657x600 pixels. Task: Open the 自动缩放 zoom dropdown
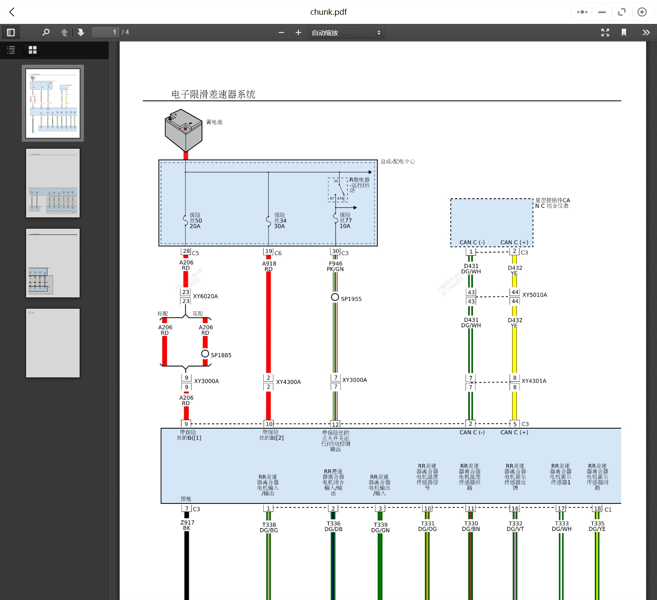tap(346, 33)
